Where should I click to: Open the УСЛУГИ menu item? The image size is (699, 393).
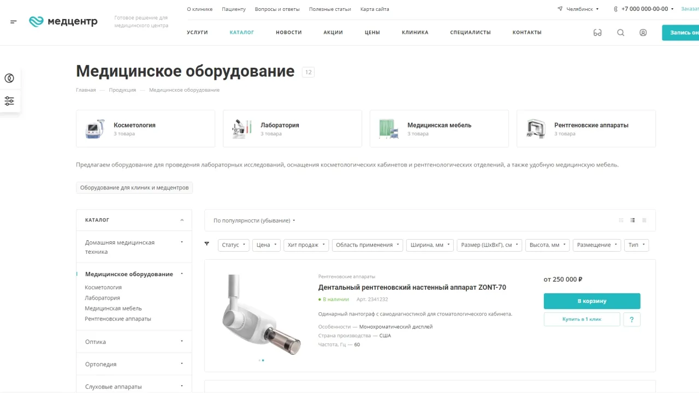click(197, 33)
